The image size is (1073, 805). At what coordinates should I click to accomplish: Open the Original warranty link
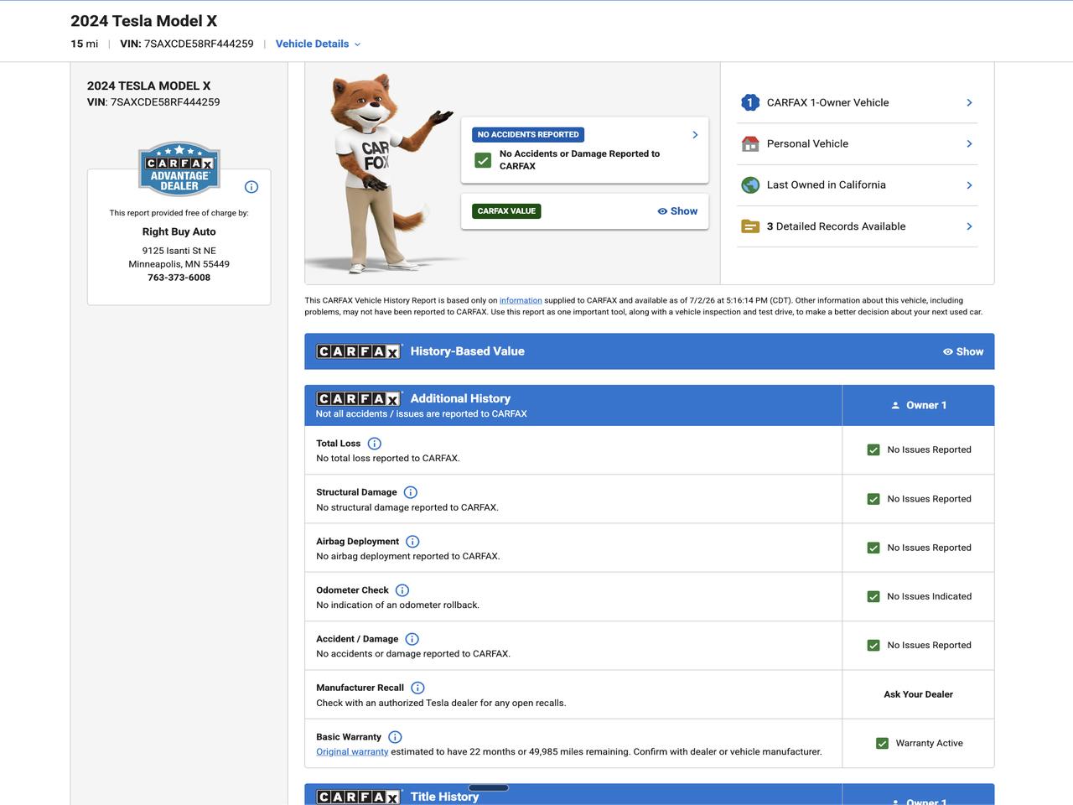(x=352, y=751)
